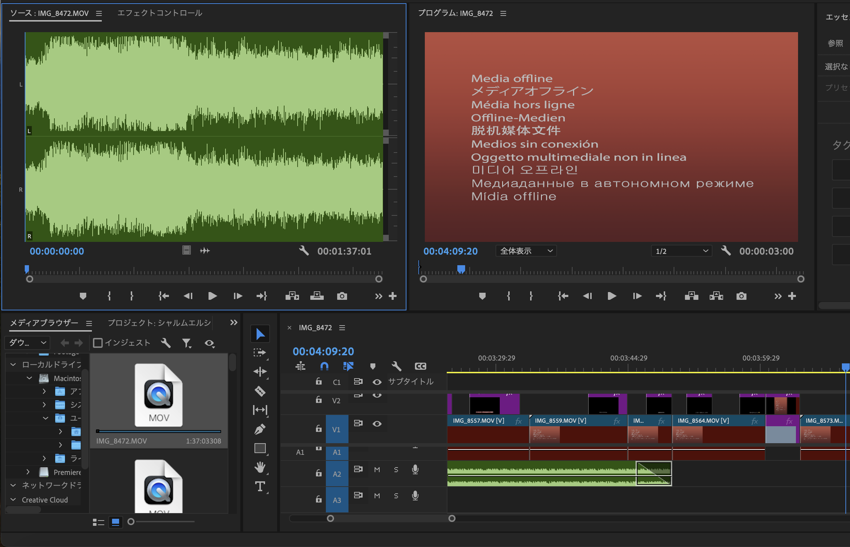Screen dimensions: 850x547
Task: Select the Pen tool in tools panel
Action: click(x=260, y=429)
